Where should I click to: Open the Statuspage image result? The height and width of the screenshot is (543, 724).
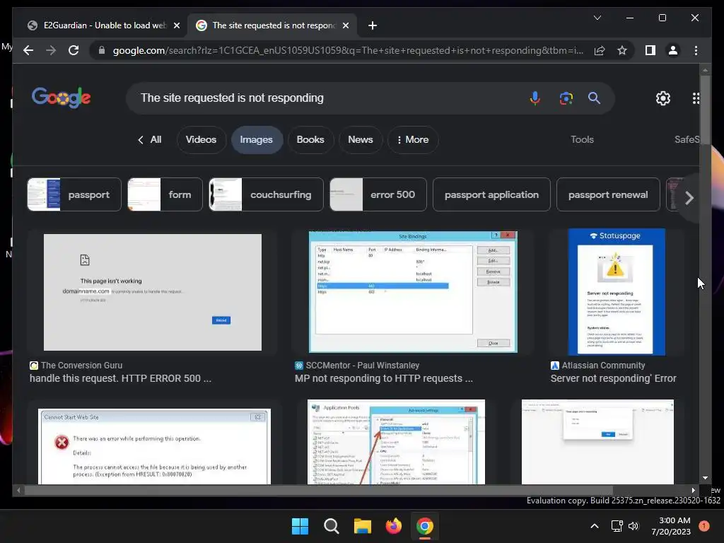[617, 292]
